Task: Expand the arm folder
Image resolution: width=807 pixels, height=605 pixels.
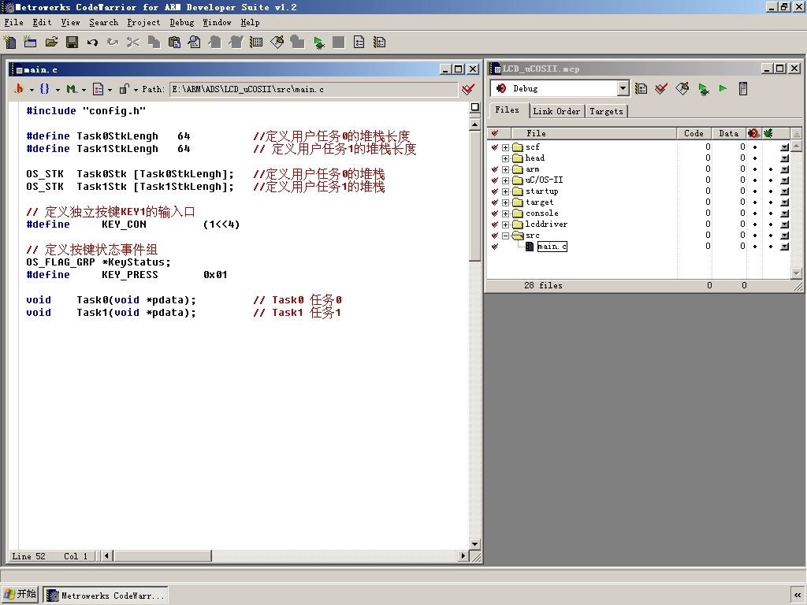Action: pos(505,169)
